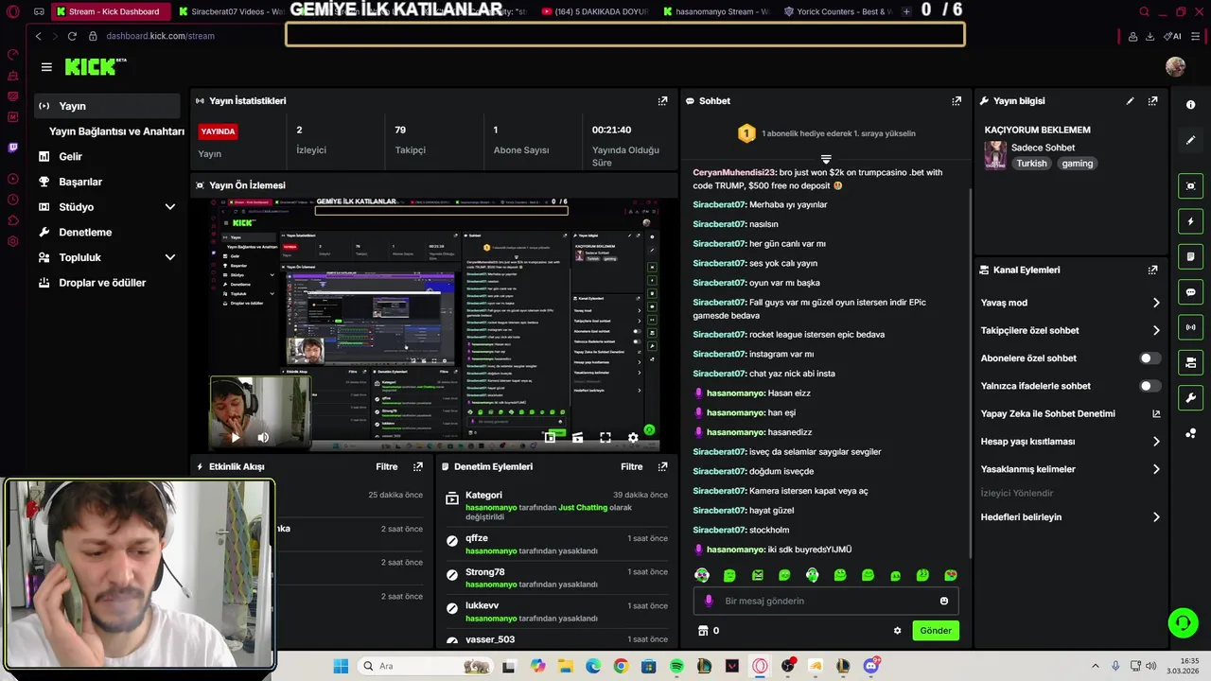Click the info icon in right rail
The image size is (1211, 681).
pos(1190,104)
